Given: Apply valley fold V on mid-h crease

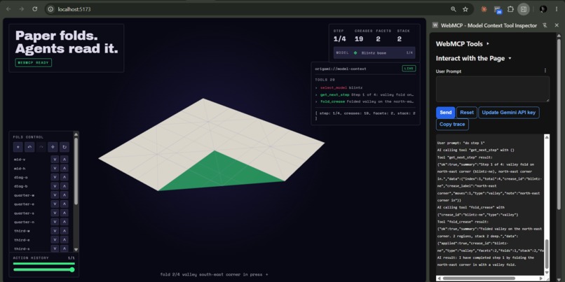Looking at the screenshot, I should 55,169.
